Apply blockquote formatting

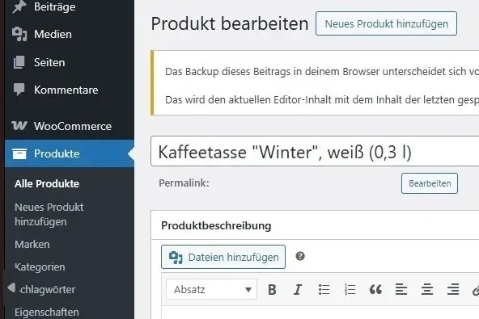(375, 289)
